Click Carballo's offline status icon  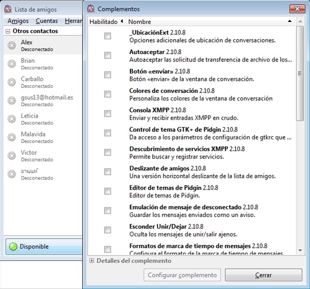pos(12,82)
